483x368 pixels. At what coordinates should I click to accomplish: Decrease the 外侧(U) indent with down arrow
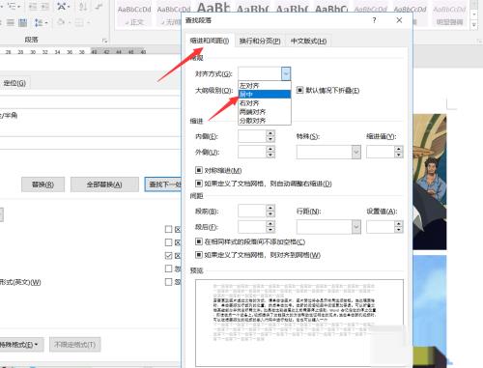(270, 155)
